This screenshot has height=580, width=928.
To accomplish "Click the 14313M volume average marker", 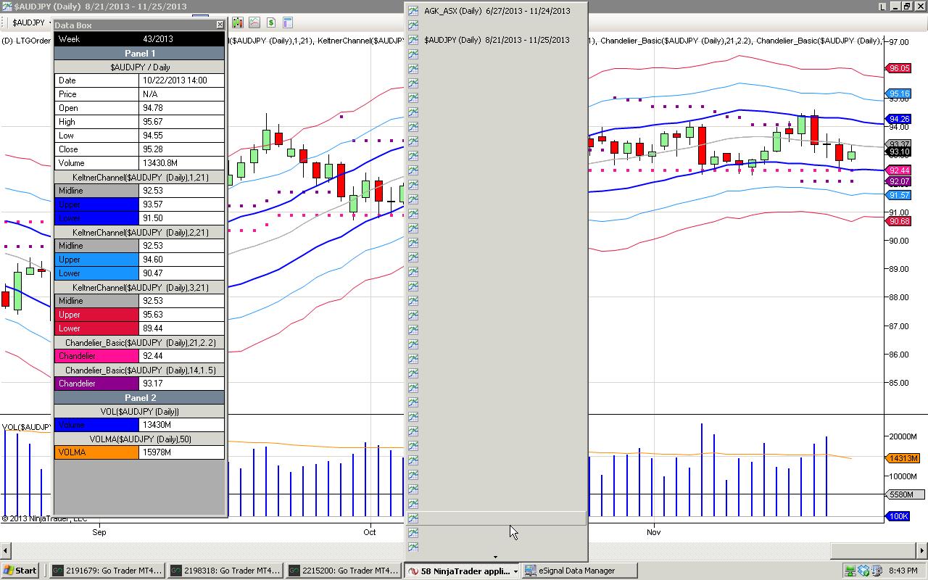I will tap(903, 458).
